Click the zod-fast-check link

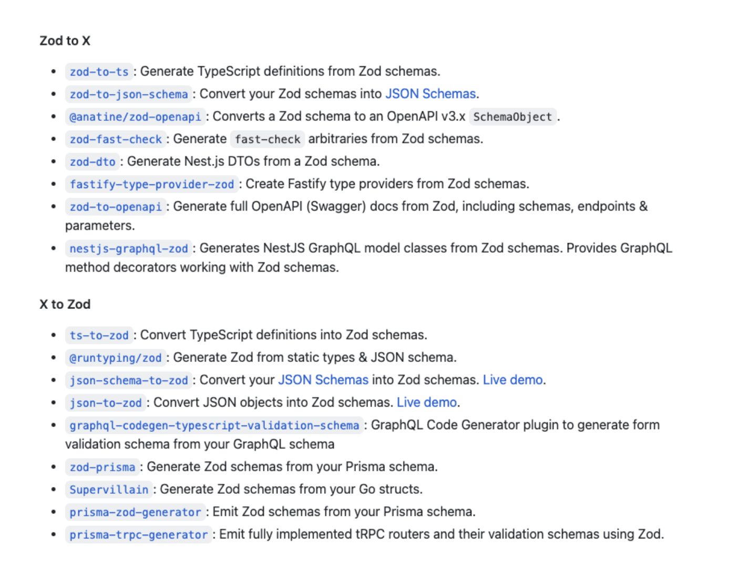(116, 139)
